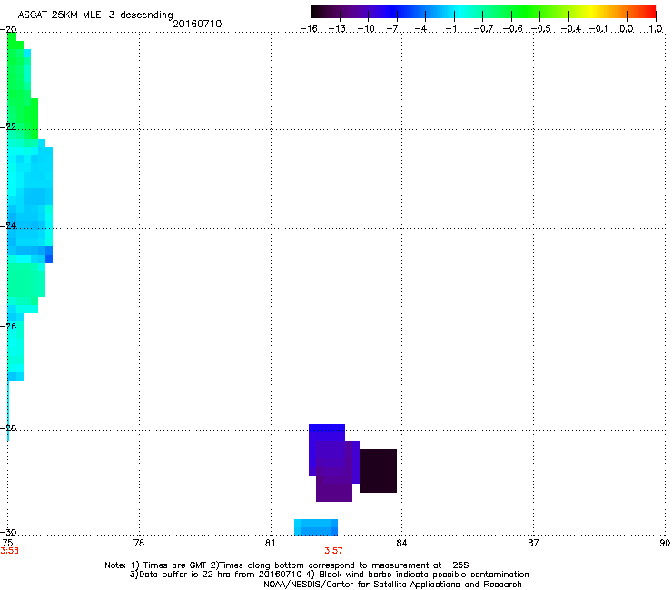Click the black end of the color bar
This screenshot has height=590, width=672.
coord(317,11)
